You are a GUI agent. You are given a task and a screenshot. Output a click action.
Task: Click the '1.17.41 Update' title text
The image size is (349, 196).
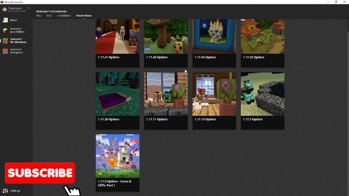click(x=109, y=57)
